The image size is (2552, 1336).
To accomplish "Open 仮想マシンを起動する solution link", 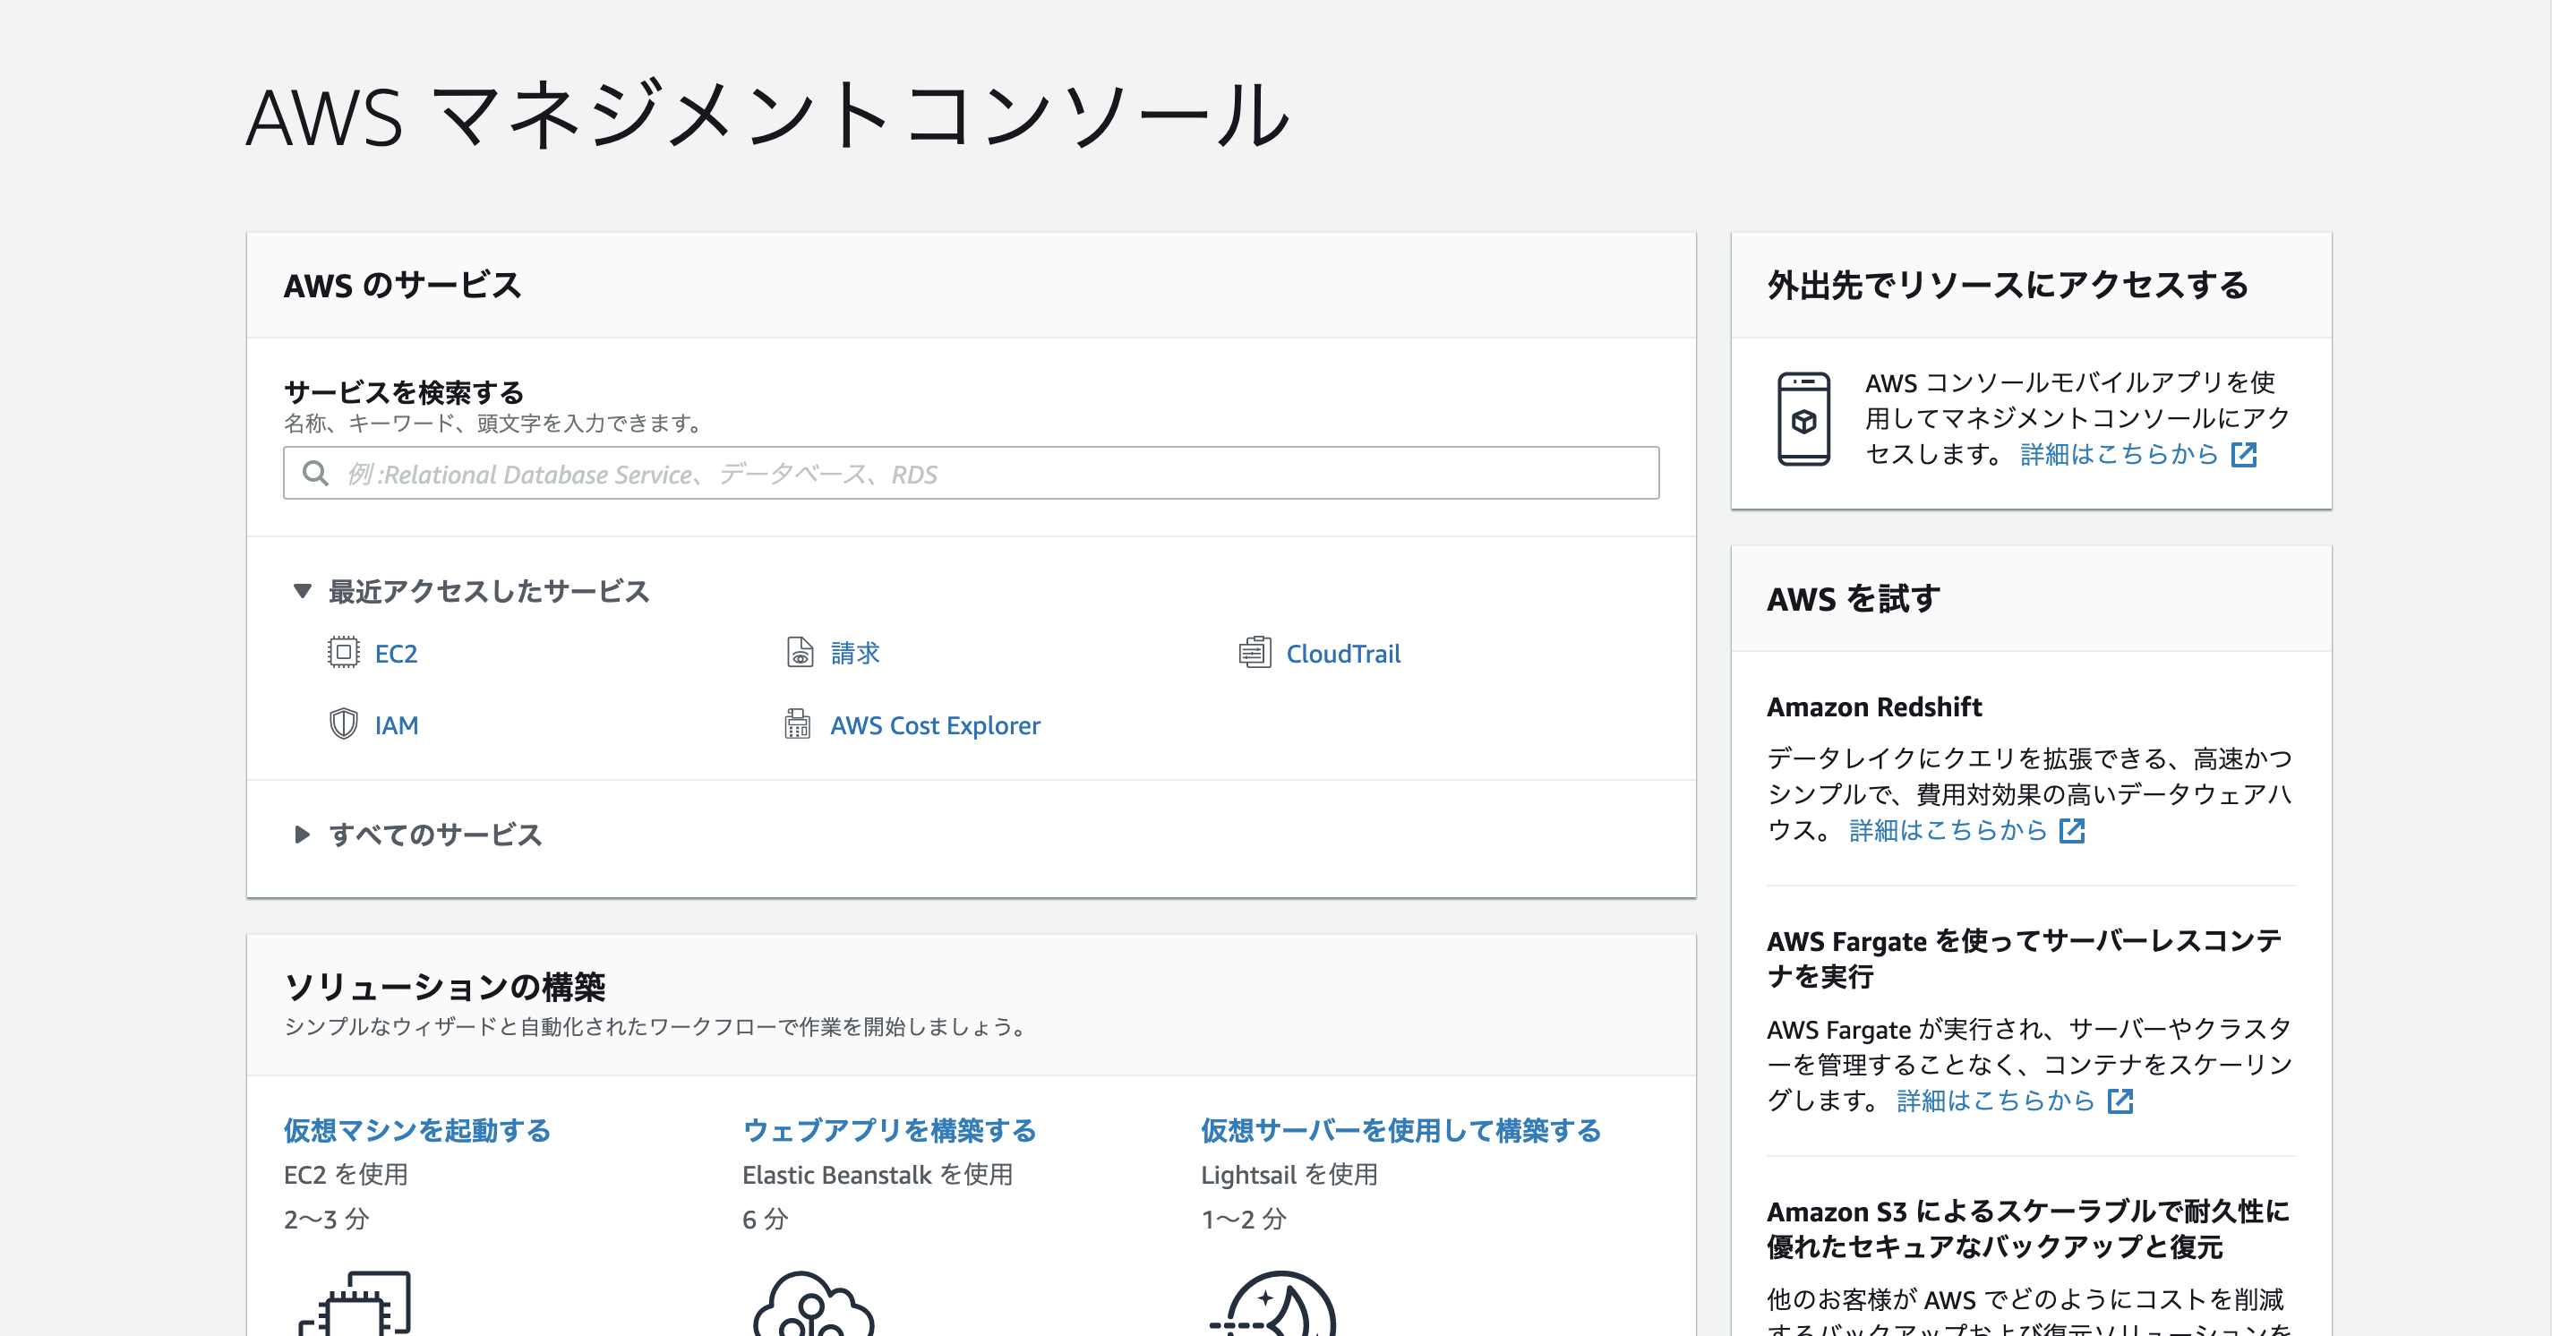I will 417,1130.
